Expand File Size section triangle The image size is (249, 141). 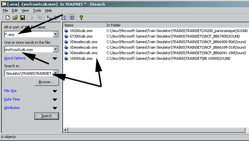[55, 91]
